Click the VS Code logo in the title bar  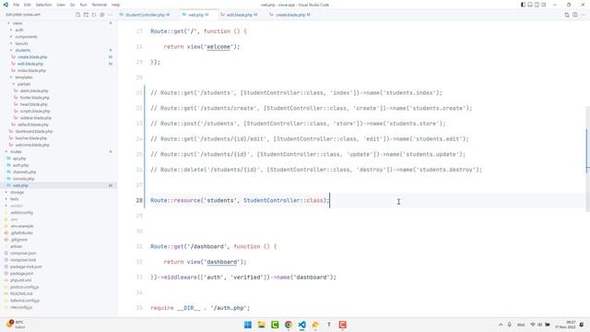6,5
